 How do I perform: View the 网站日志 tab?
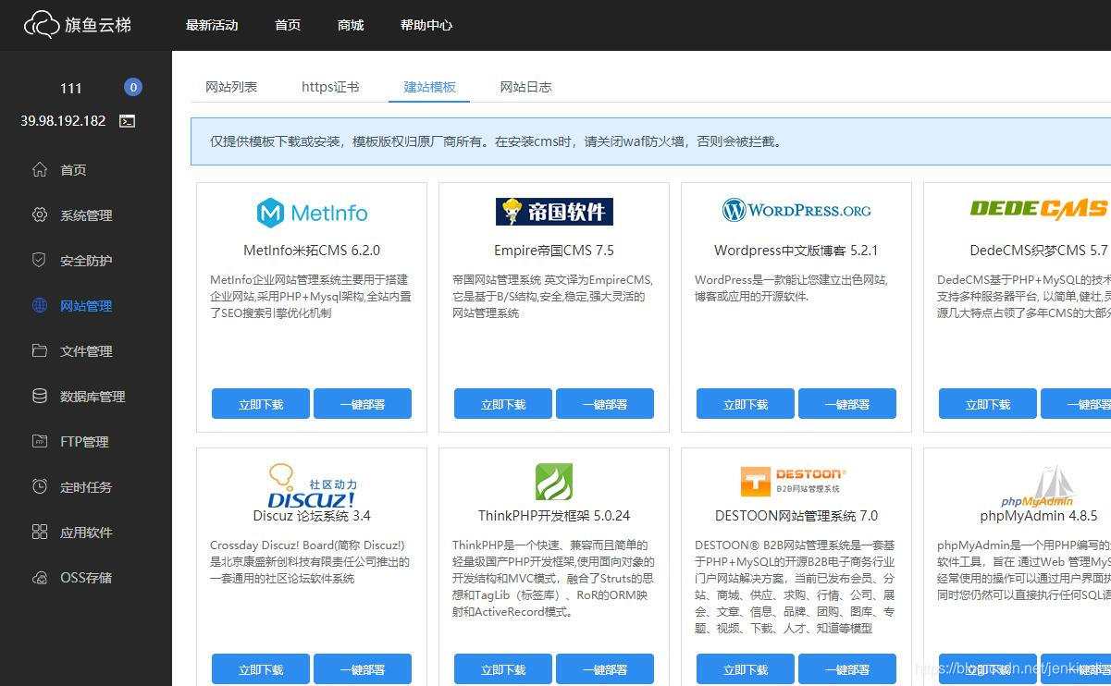click(525, 86)
